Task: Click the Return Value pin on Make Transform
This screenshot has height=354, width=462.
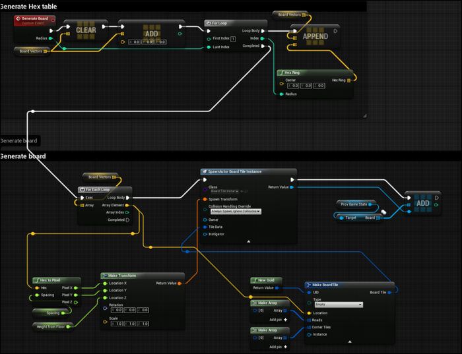Action: [x=180, y=283]
